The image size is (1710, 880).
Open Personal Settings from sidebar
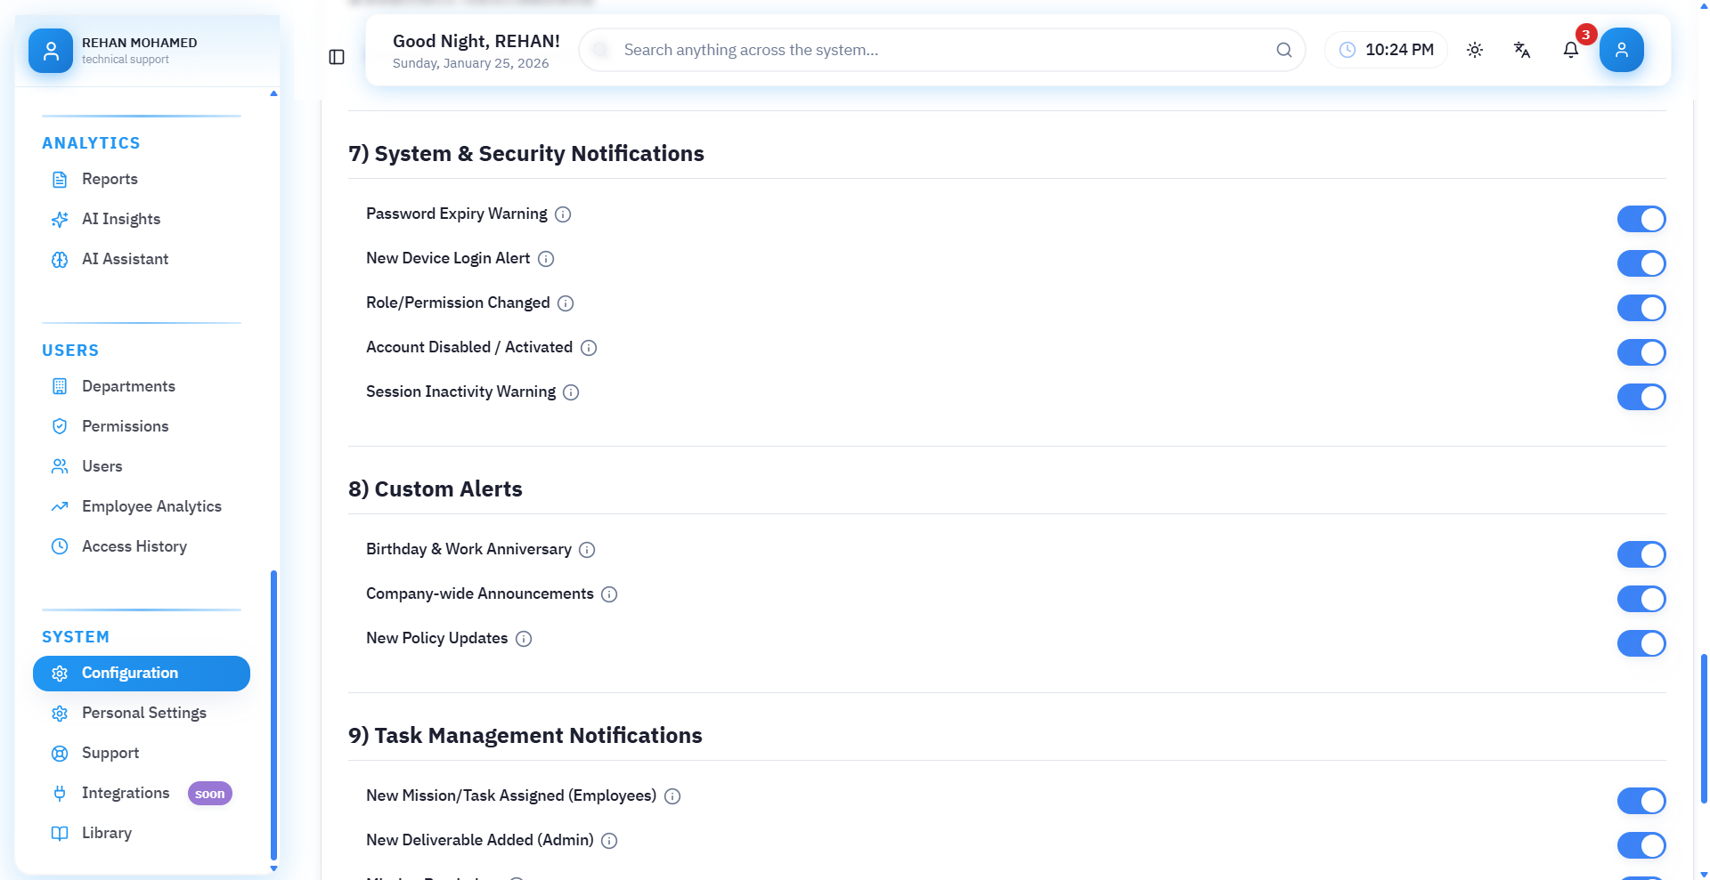[x=143, y=713]
